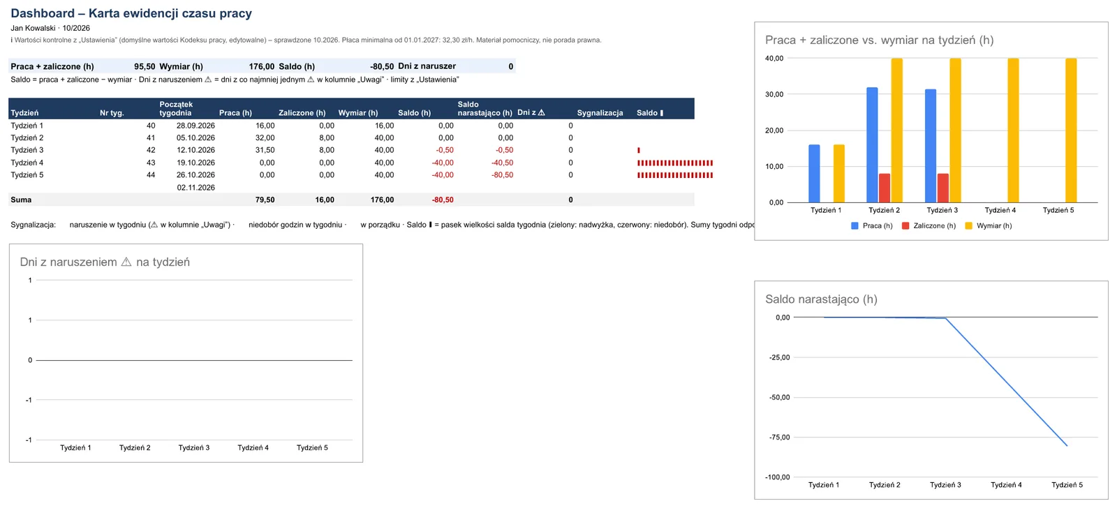The image size is (1117, 508).
Task: Click week number 44 cell
Action: point(151,175)
